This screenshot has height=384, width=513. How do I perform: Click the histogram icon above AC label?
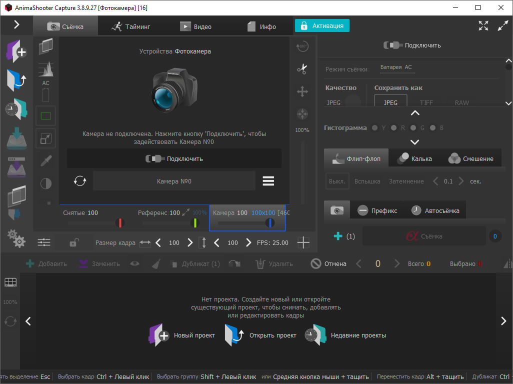coord(46,69)
